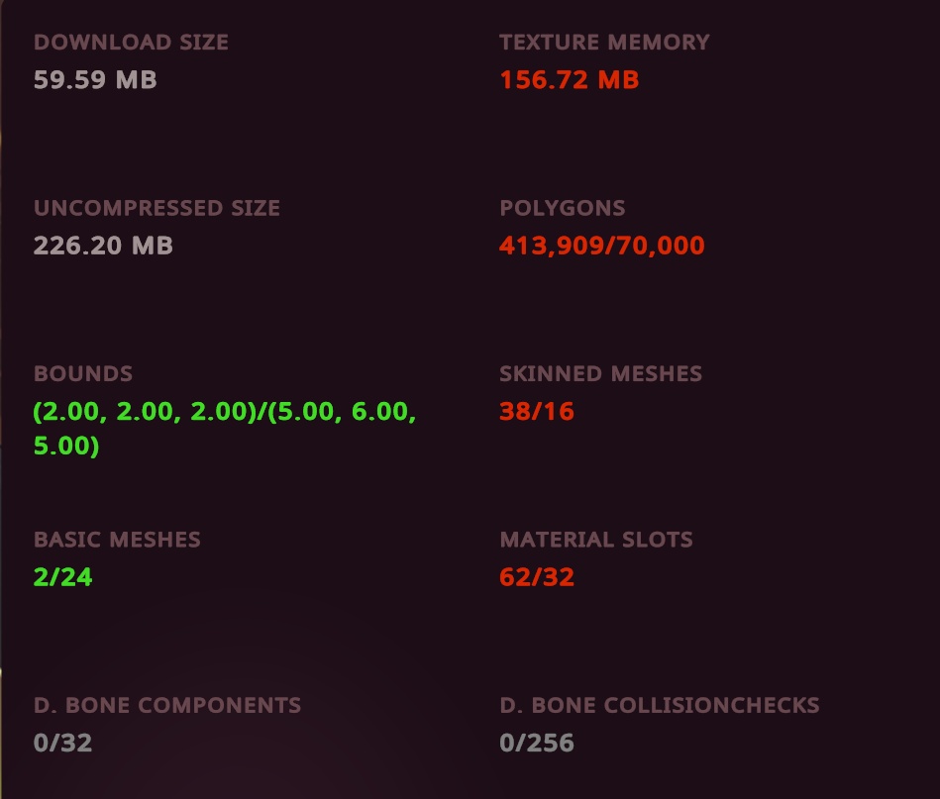Click the D. Bone Components label

click(x=167, y=705)
